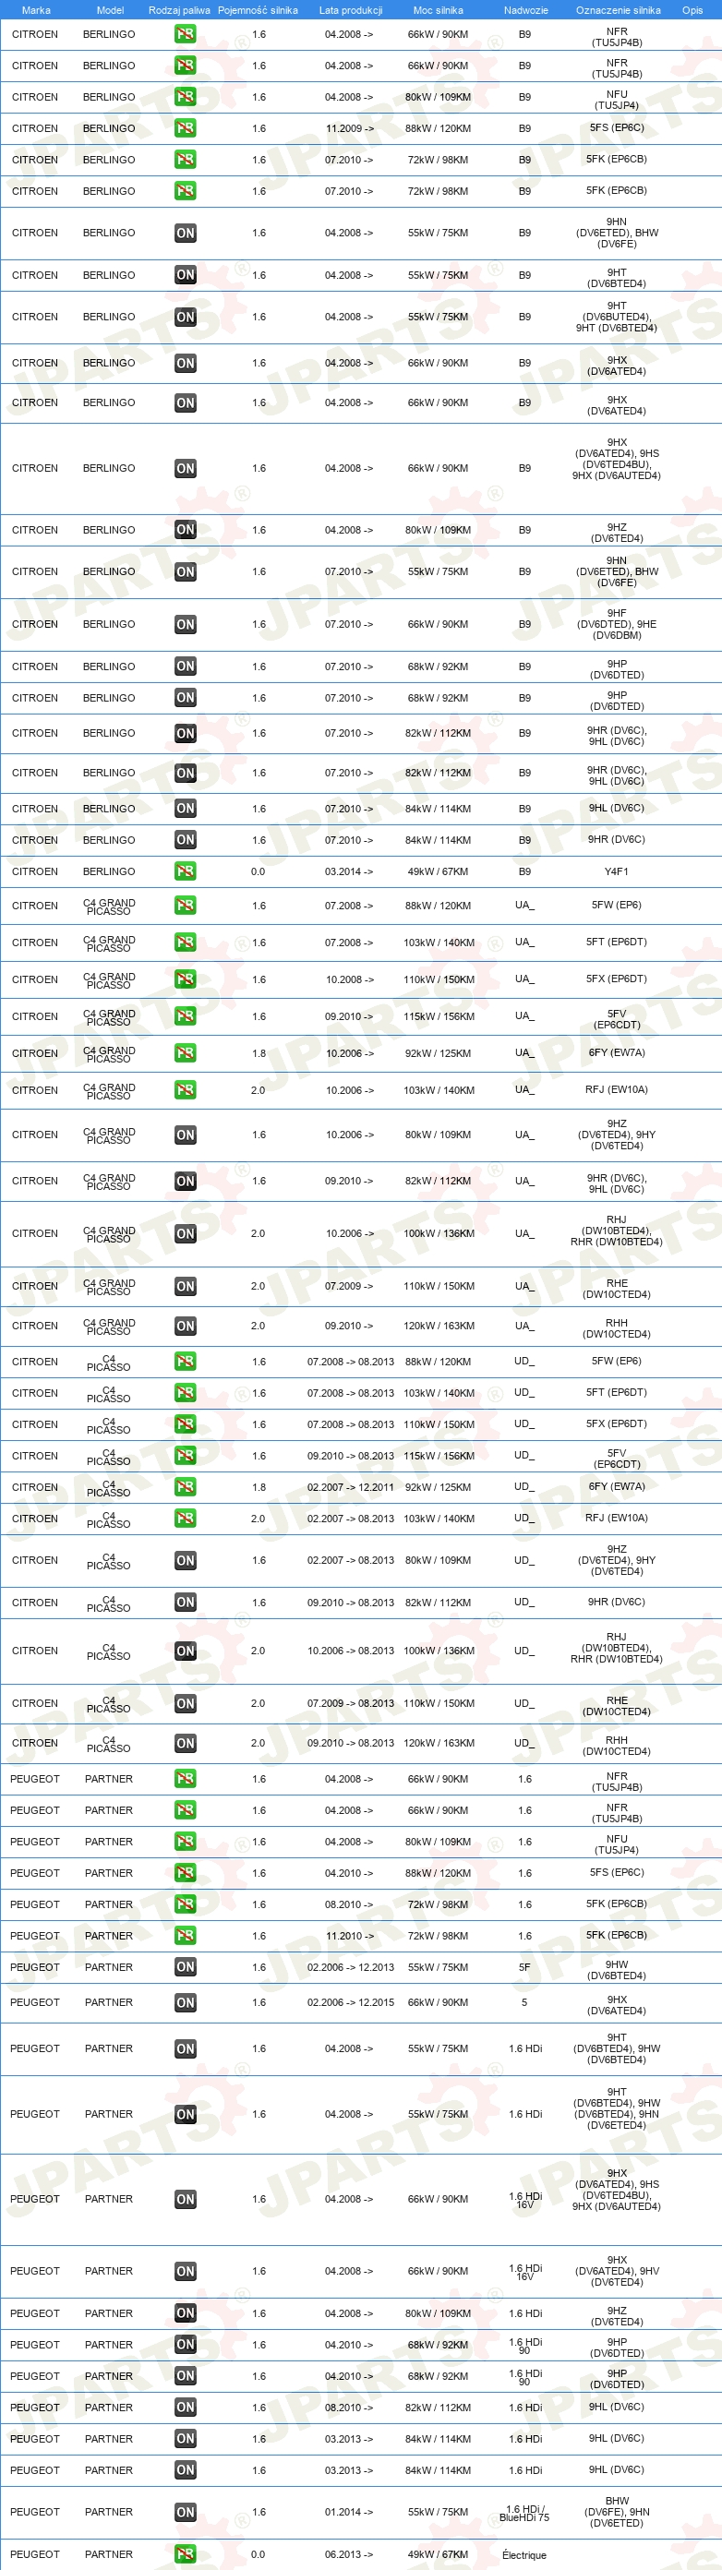The width and height of the screenshot is (722, 2570).
Task: Click the Nadwozie column header
Action: (525, 10)
